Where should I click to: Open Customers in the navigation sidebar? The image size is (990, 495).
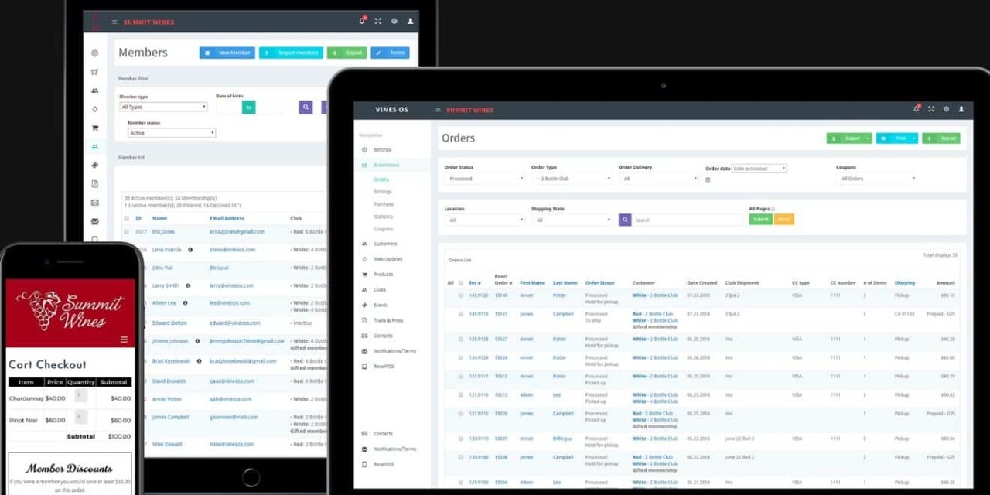tap(384, 244)
